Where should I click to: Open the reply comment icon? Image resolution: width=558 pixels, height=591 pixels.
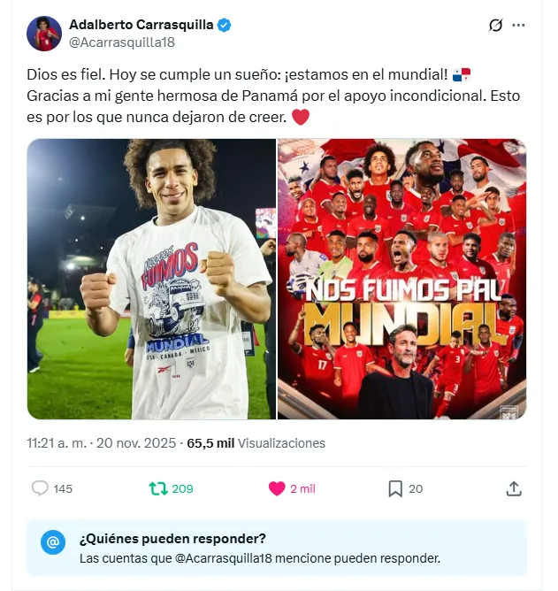click(40, 488)
